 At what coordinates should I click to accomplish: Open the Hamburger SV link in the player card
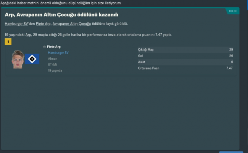click(58, 52)
